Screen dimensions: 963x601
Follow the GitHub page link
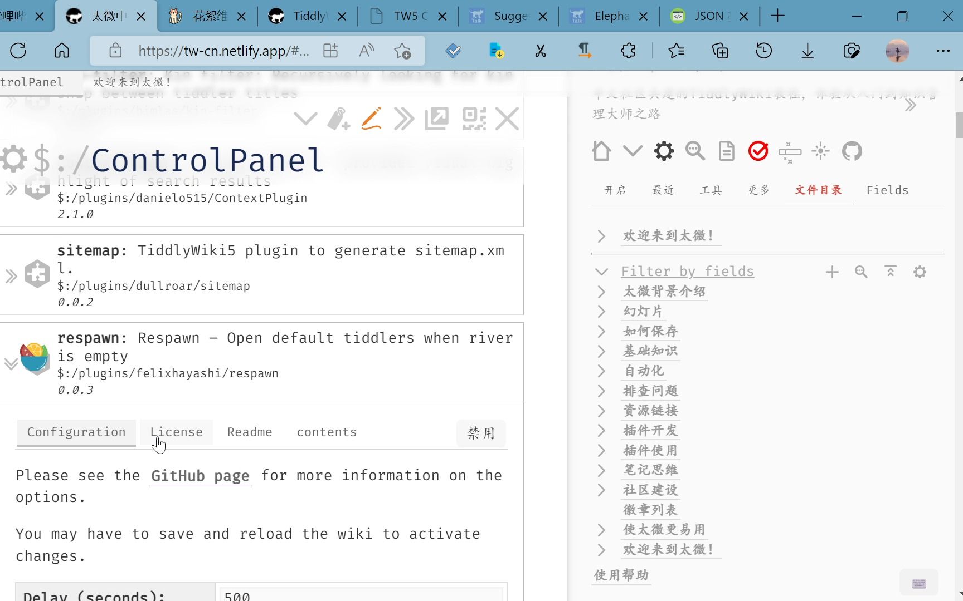200,476
